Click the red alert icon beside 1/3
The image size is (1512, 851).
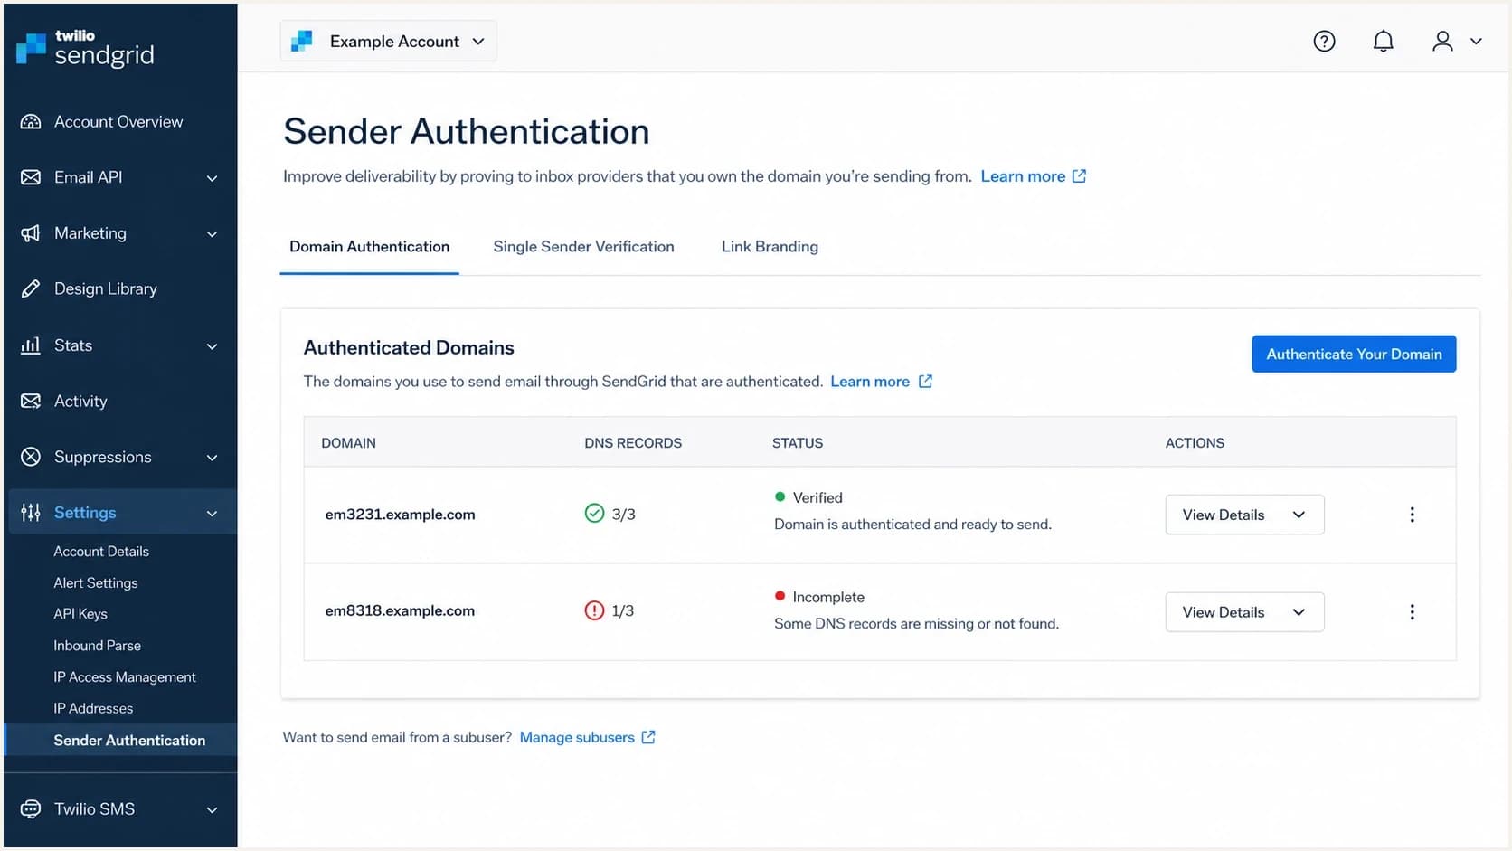[594, 610]
